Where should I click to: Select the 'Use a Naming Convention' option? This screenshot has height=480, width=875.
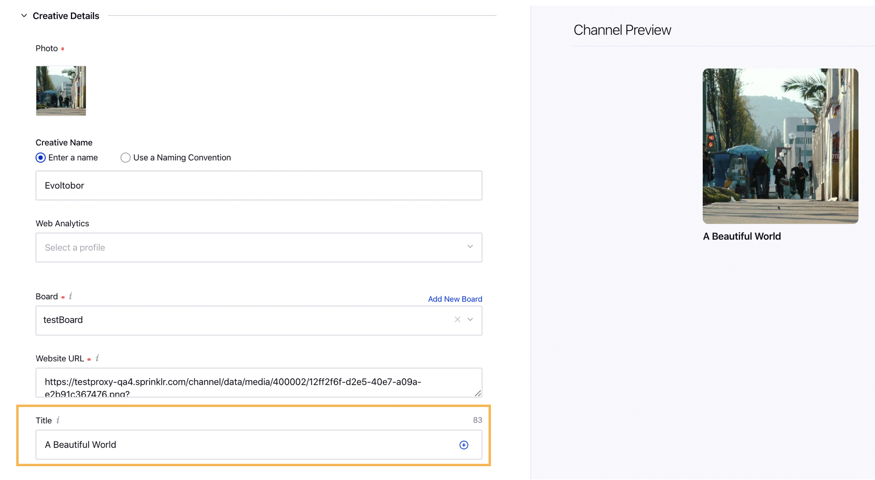pyautogui.click(x=125, y=158)
